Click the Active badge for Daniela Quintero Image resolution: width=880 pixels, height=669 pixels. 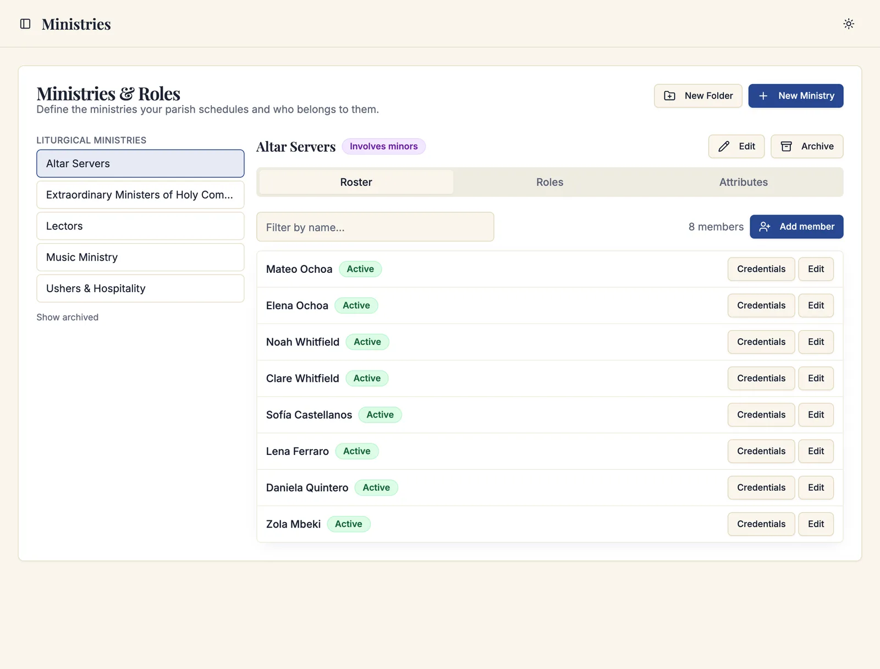pos(376,487)
